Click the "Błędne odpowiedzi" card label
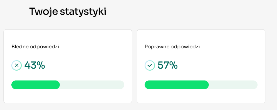Viewport: 277px width, 110px height. tap(35, 47)
